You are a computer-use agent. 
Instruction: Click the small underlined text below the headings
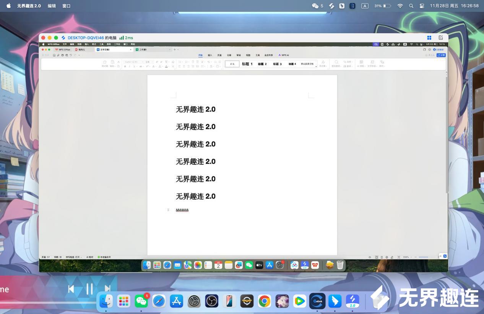(182, 210)
